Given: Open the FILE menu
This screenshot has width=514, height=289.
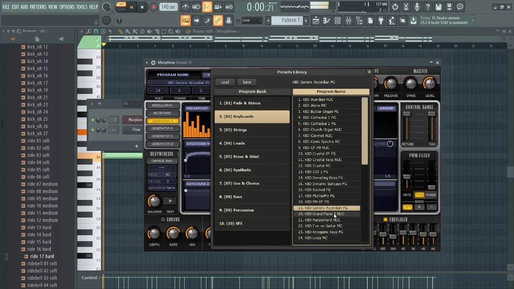Looking at the screenshot, I should tap(6, 7).
